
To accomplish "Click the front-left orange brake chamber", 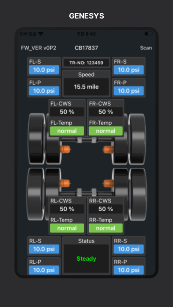I will pyautogui.click(x=66, y=150).
